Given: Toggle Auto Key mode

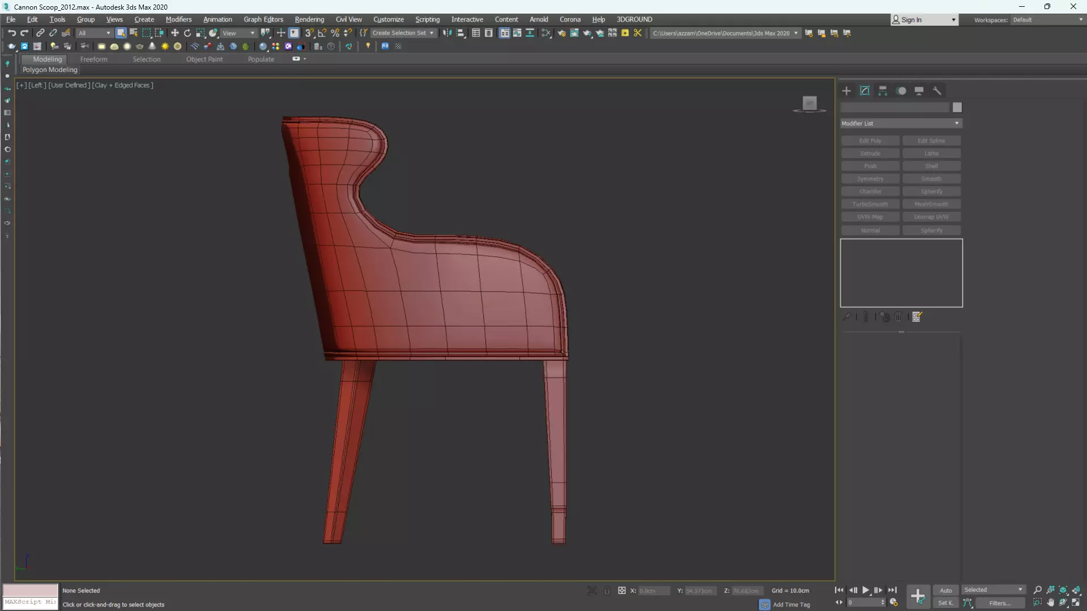Looking at the screenshot, I should click(x=946, y=590).
